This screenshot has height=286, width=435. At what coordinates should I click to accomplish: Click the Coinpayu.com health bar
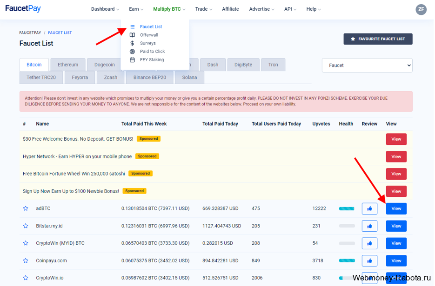pos(347,260)
